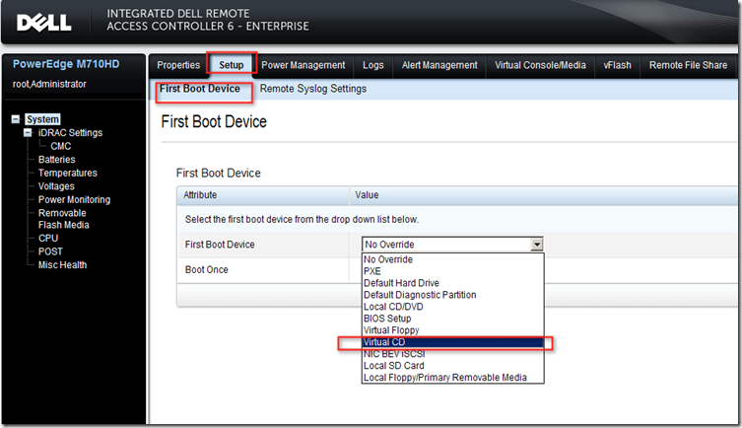The height and width of the screenshot is (428, 742).
Task: Open Batteries in the navigation tree
Action: pos(57,160)
